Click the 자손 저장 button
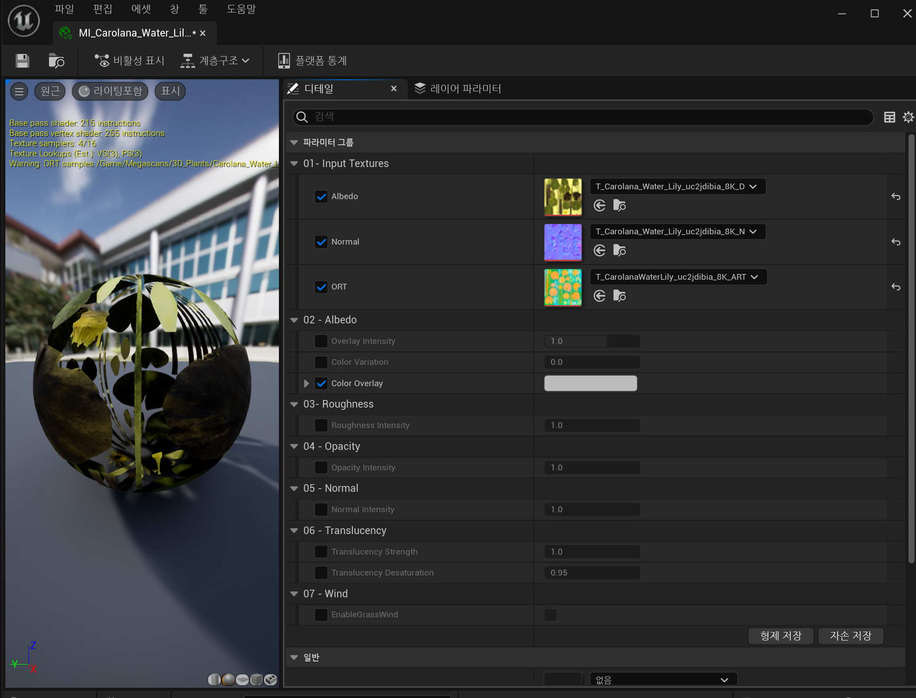 click(x=851, y=636)
